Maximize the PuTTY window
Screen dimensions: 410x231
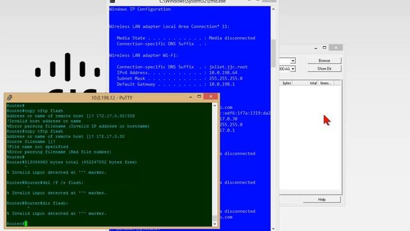point(199,97)
